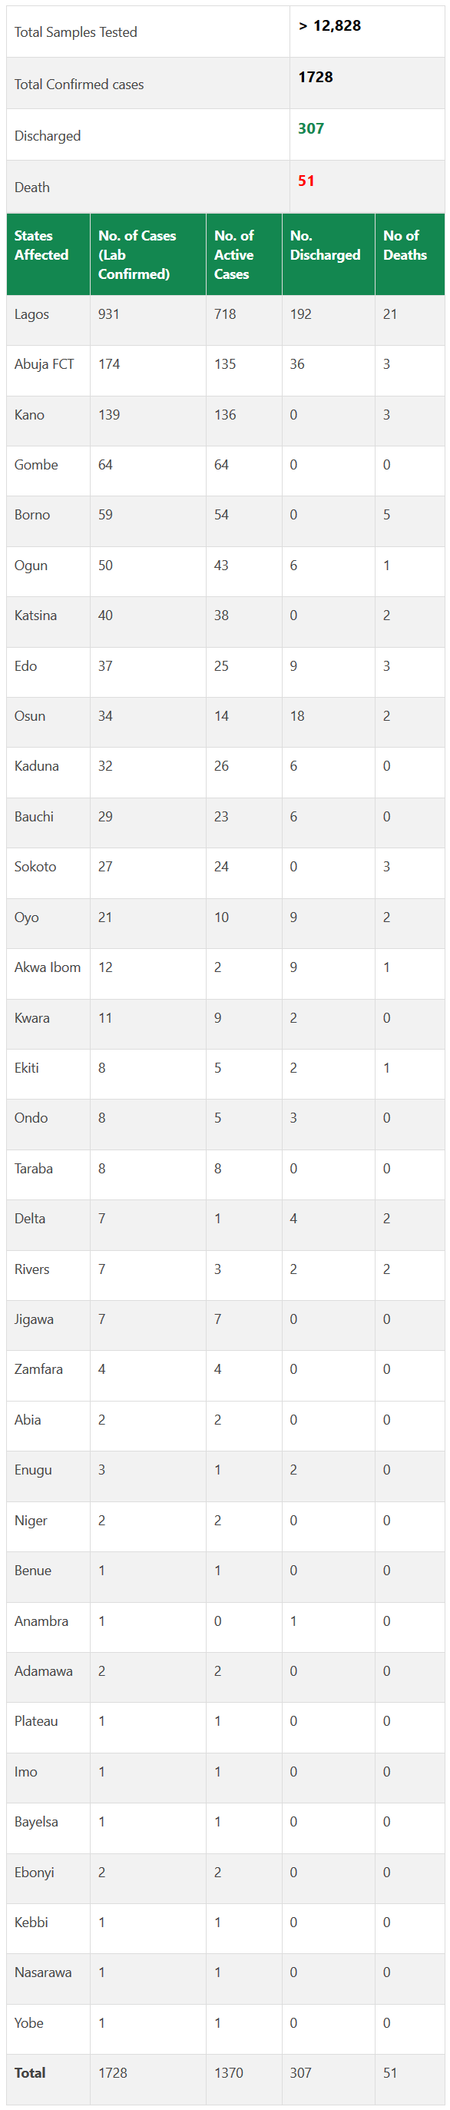450x2110 pixels.
Task: Click the red 51 death value
Action: click(x=306, y=181)
